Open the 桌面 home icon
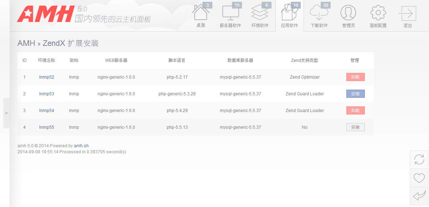This screenshot has width=429, height=207. (x=201, y=14)
